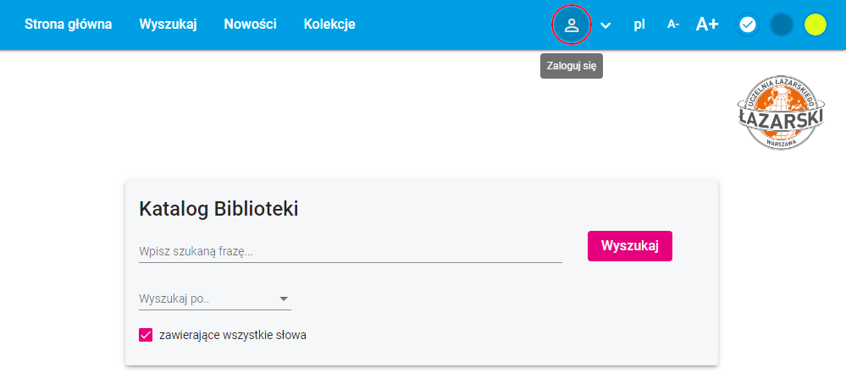
Task: Click the Katalog Biblioteki heading
Action: pos(218,209)
